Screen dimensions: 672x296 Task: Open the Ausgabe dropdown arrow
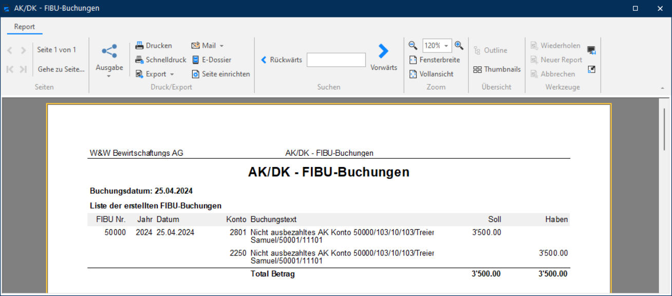(109, 77)
